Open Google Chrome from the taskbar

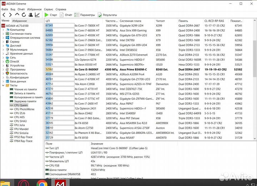(x=42, y=183)
